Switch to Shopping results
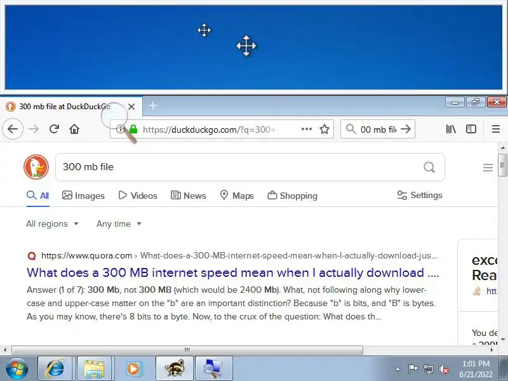508x381 pixels. [x=293, y=196]
